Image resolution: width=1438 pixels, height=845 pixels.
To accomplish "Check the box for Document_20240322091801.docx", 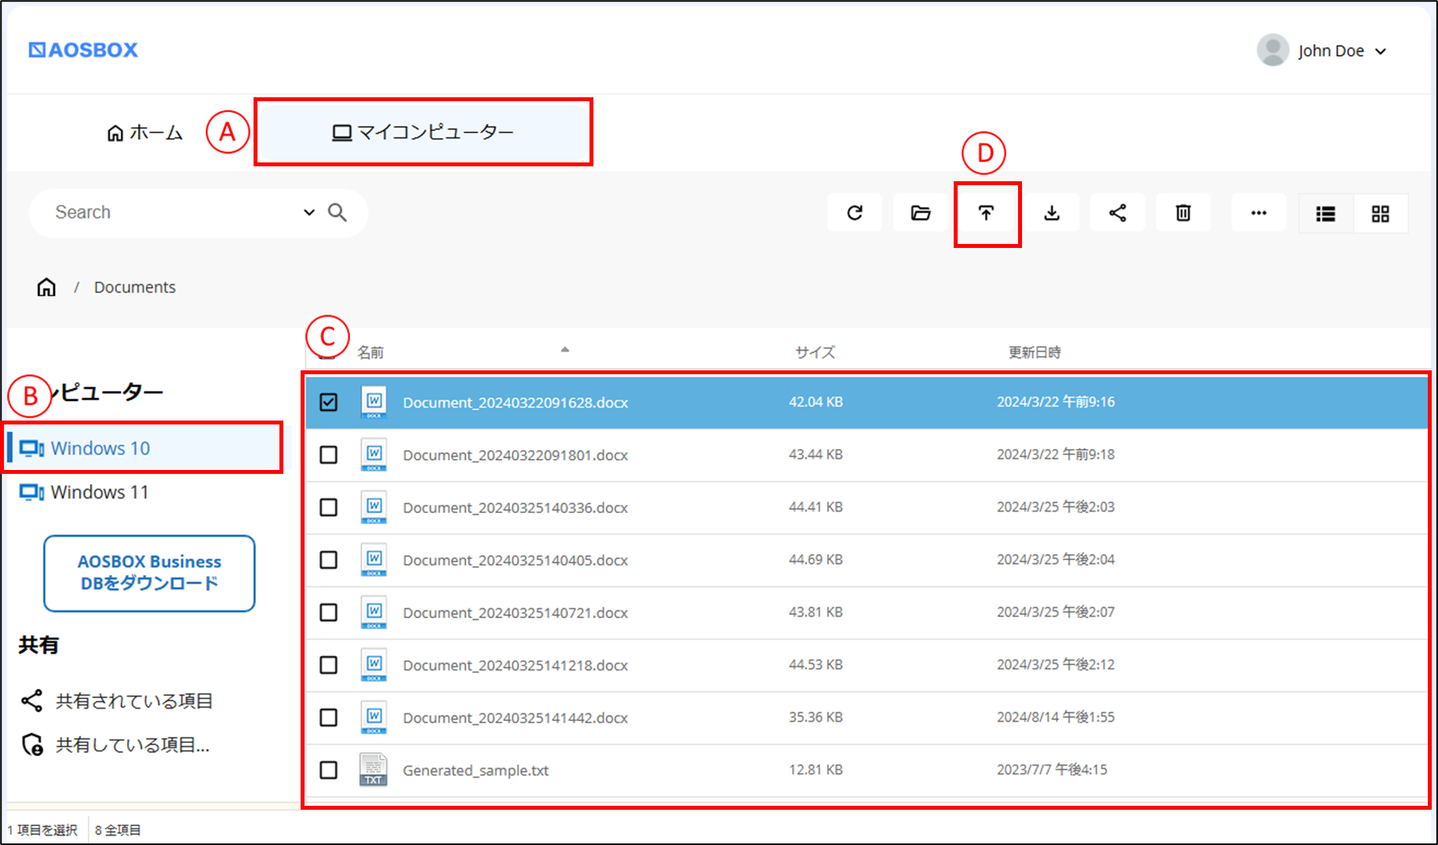I will pyautogui.click(x=329, y=455).
